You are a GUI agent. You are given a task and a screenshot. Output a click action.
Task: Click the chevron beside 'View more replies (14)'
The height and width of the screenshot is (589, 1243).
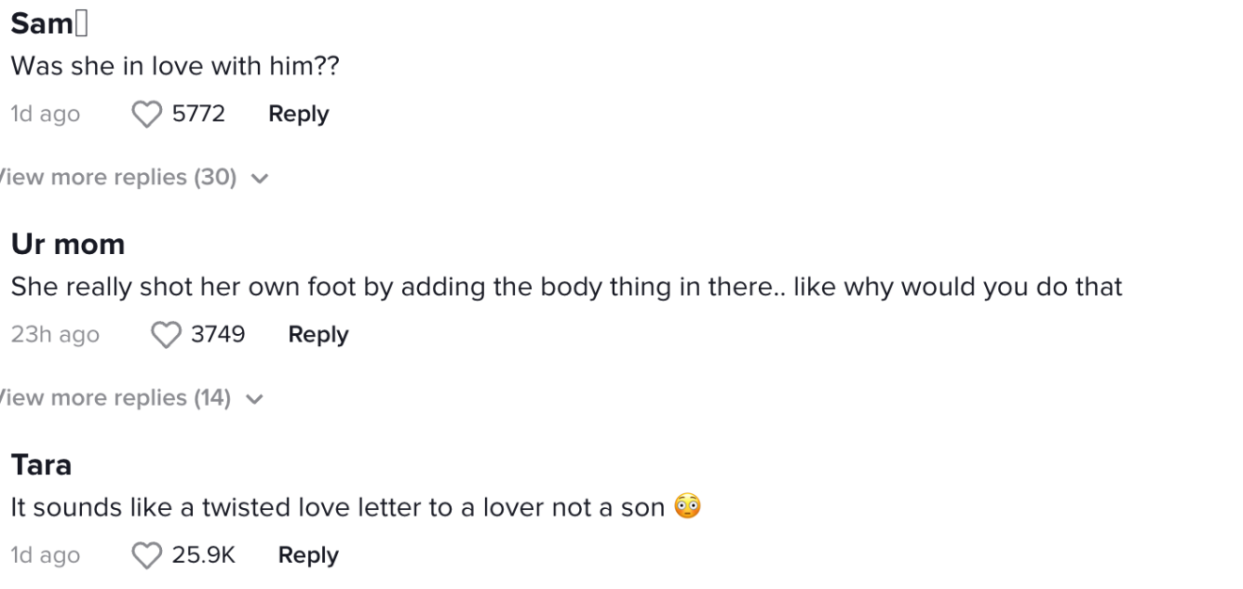pyautogui.click(x=253, y=397)
